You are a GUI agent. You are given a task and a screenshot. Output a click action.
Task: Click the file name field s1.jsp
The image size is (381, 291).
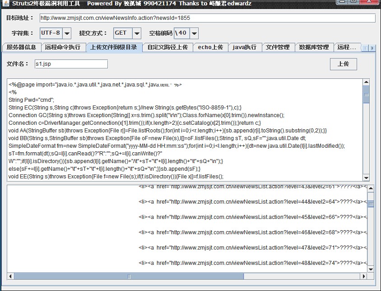coord(71,64)
